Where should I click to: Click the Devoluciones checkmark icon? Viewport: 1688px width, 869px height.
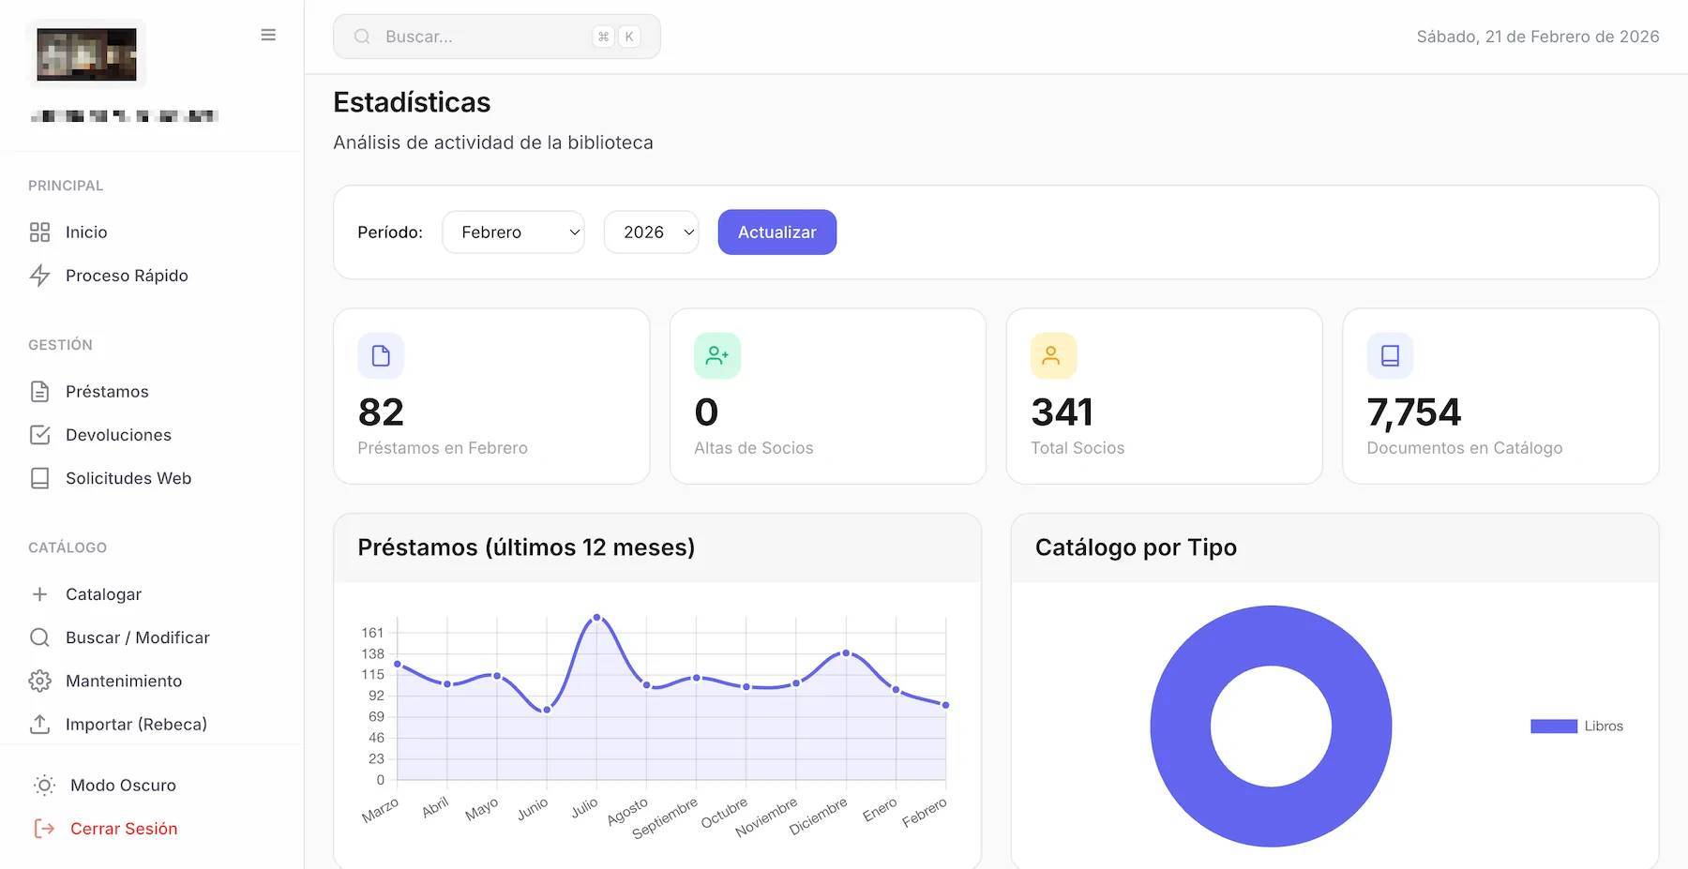point(39,435)
